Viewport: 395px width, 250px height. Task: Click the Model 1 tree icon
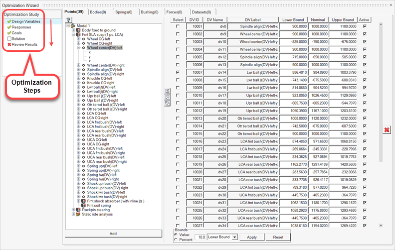click(73, 25)
